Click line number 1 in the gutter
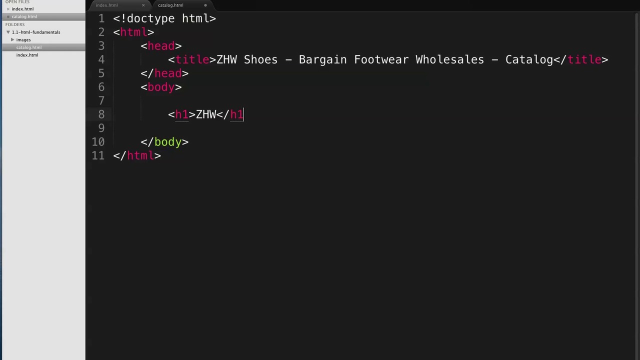This screenshot has height=360, width=640. pyautogui.click(x=101, y=19)
